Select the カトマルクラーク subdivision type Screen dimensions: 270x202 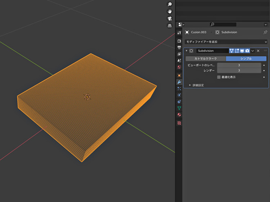pos(206,59)
